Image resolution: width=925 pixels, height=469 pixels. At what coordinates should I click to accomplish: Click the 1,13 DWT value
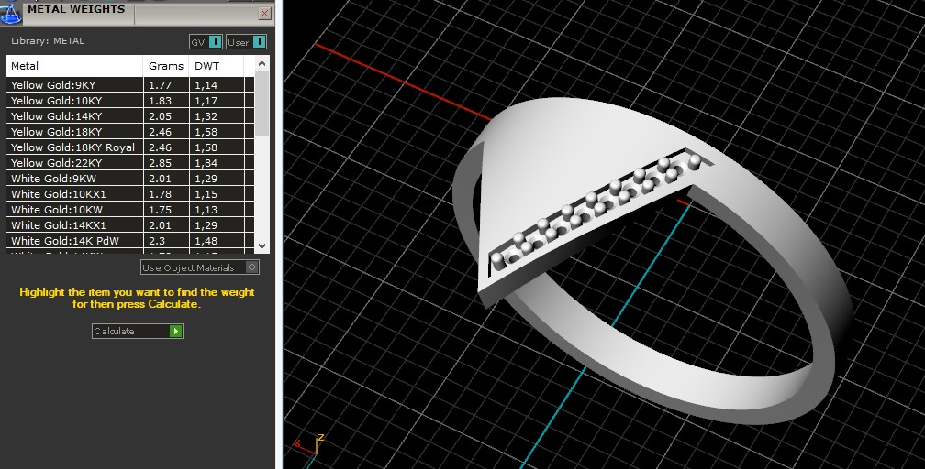pos(206,210)
